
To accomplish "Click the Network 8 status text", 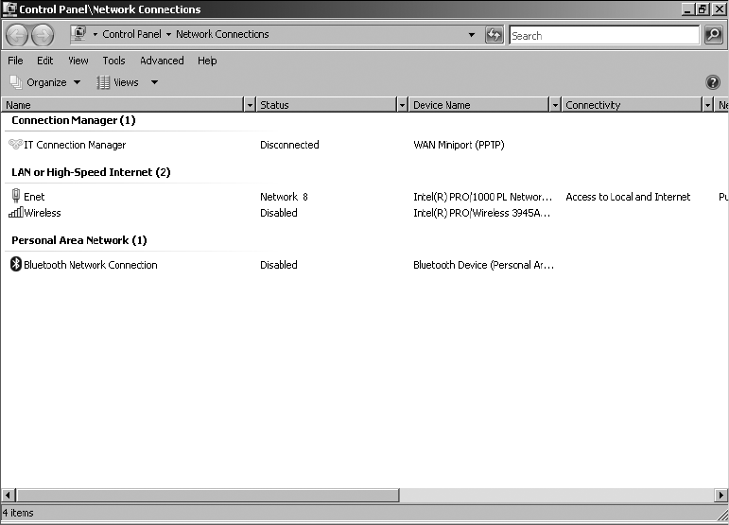I will [284, 197].
